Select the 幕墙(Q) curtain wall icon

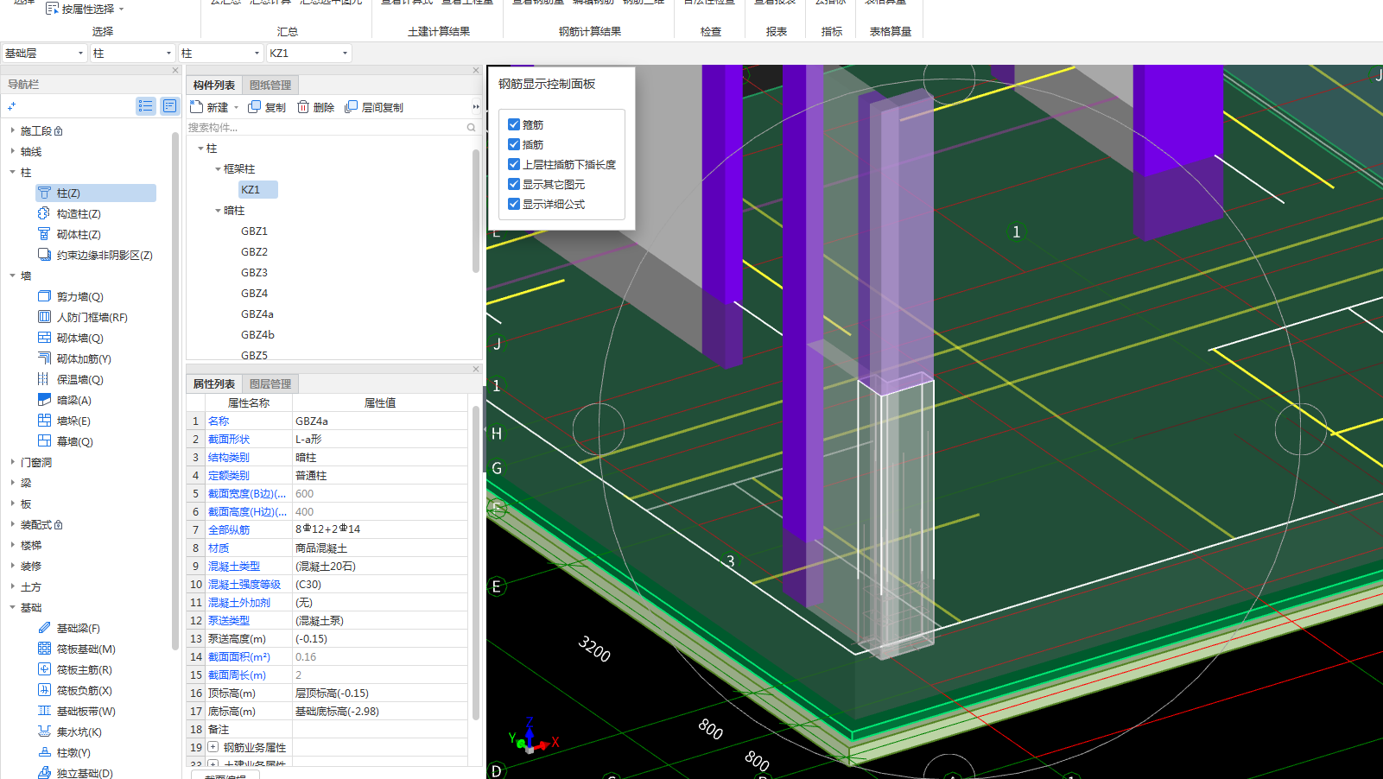(x=44, y=441)
